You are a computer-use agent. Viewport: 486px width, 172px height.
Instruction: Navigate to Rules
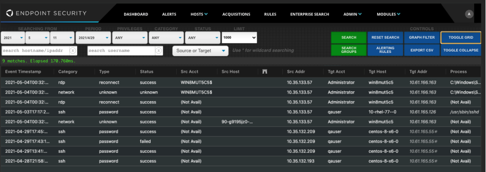[x=270, y=14]
